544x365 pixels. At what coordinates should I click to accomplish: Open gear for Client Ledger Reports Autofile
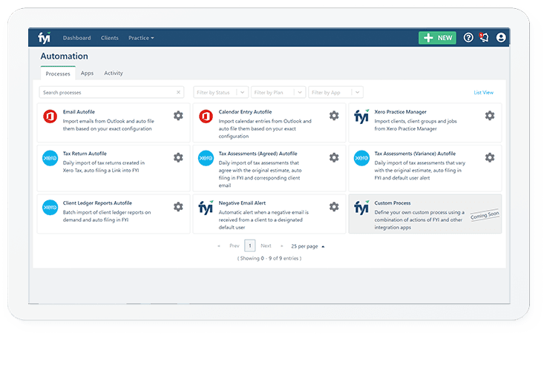pyautogui.click(x=178, y=207)
